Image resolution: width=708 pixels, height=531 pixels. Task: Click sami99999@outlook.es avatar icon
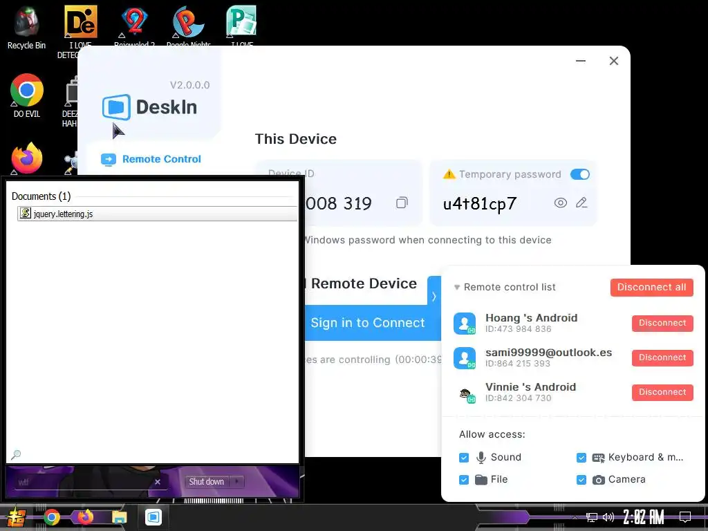click(x=465, y=358)
